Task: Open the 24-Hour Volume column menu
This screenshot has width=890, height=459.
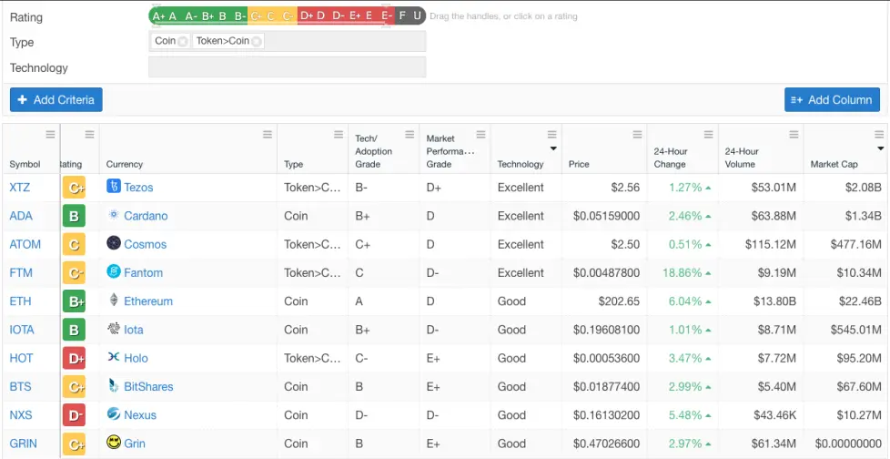Action: 794,135
